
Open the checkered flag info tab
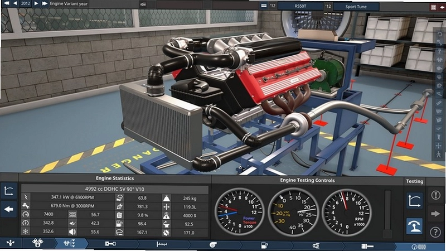(419, 247)
